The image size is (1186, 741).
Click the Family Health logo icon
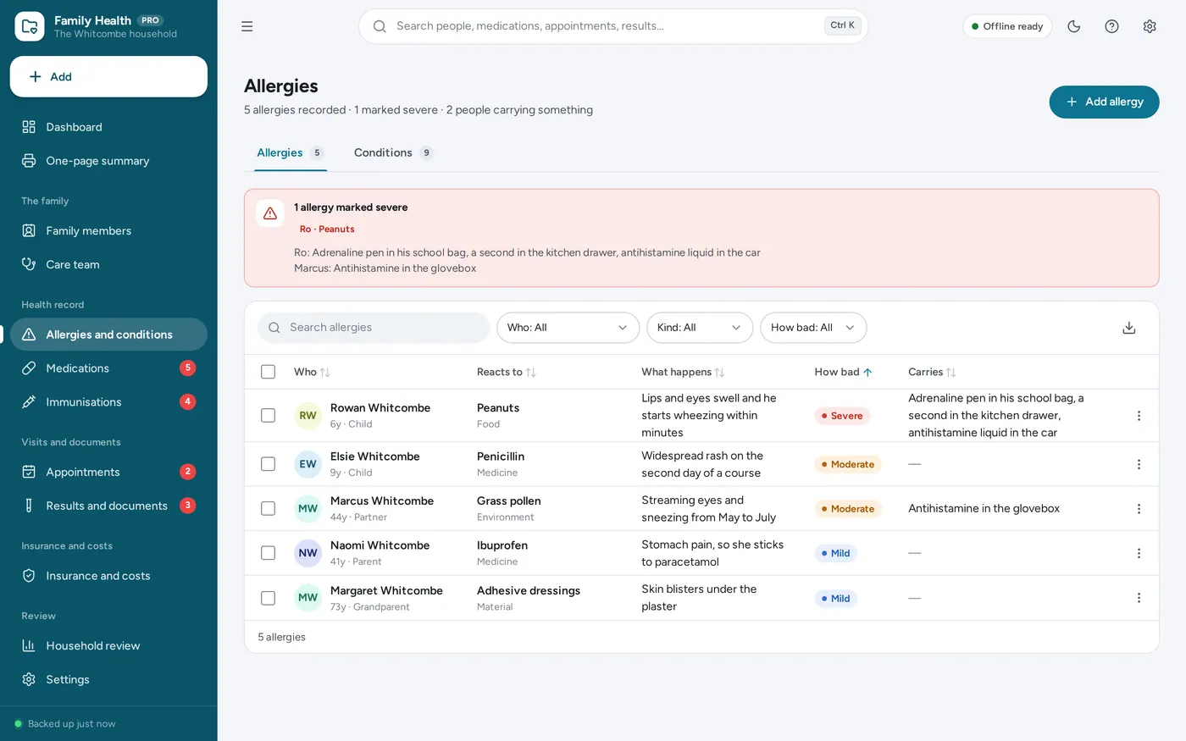(30, 26)
